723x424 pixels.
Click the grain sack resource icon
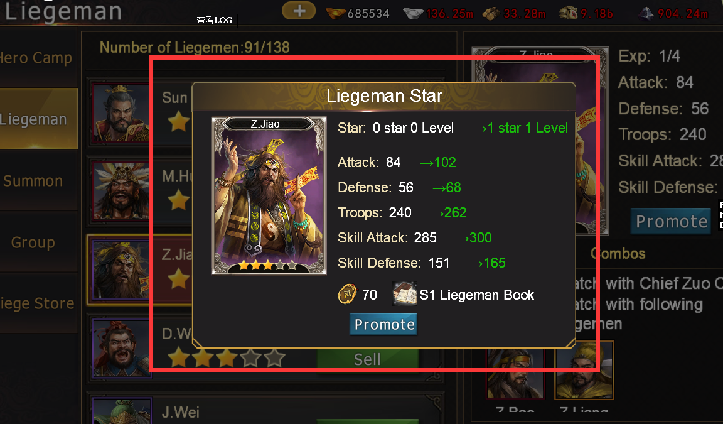tap(569, 13)
